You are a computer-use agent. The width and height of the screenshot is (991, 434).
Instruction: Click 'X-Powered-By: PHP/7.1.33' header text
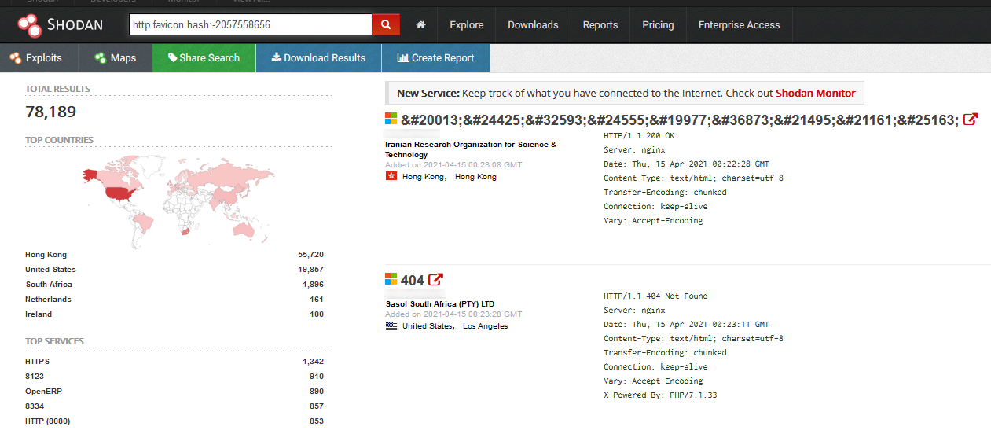(660, 395)
